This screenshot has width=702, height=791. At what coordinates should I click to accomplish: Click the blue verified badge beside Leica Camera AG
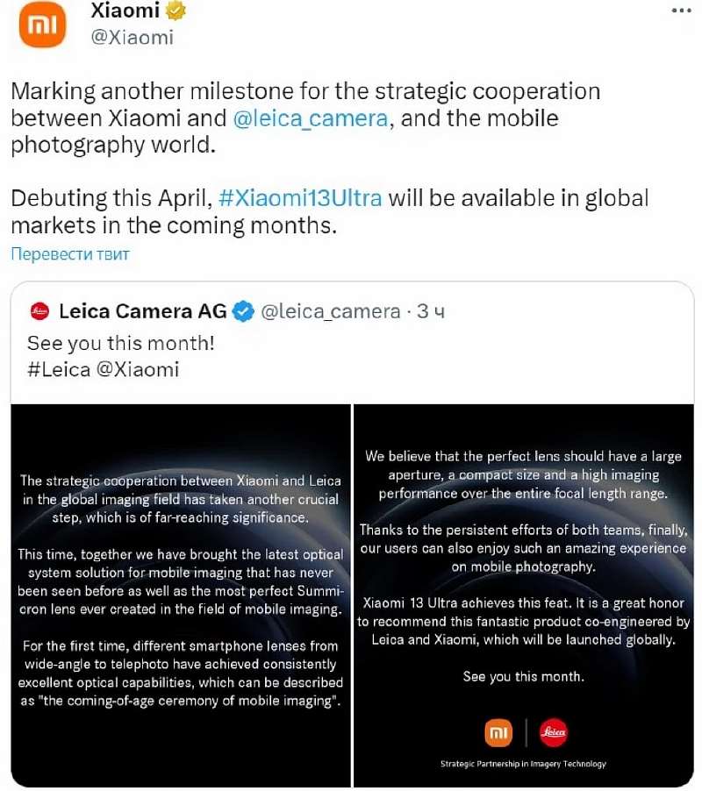[245, 310]
